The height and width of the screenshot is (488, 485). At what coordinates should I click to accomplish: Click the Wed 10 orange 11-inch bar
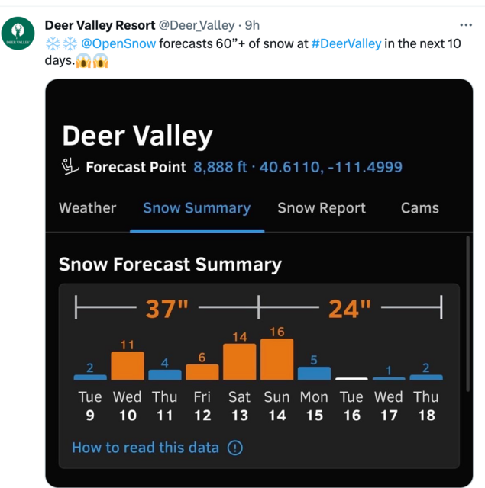point(128,366)
